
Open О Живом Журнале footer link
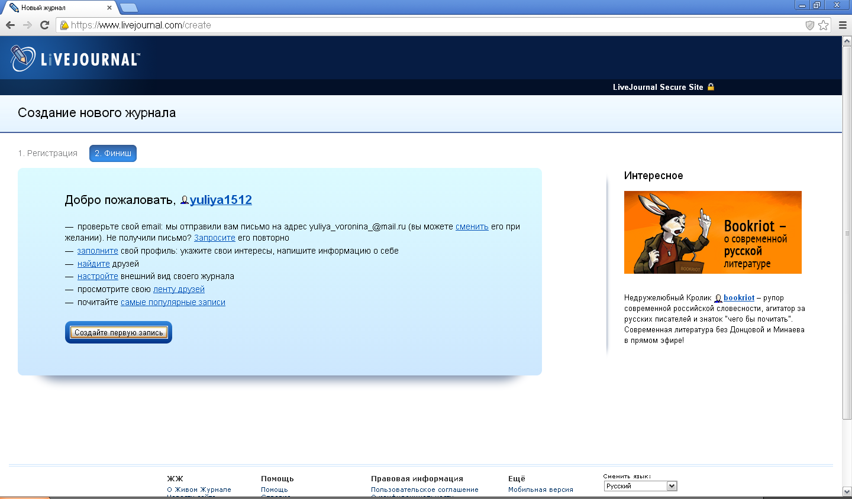coord(199,490)
